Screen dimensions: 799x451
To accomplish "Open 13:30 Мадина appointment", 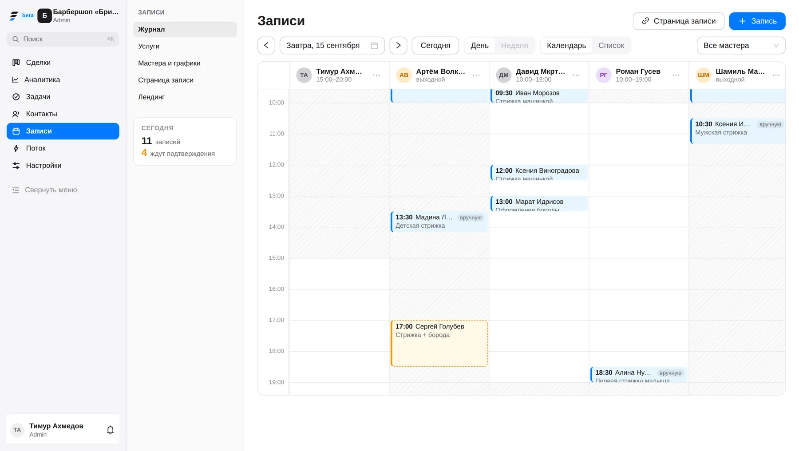I will [x=439, y=222].
